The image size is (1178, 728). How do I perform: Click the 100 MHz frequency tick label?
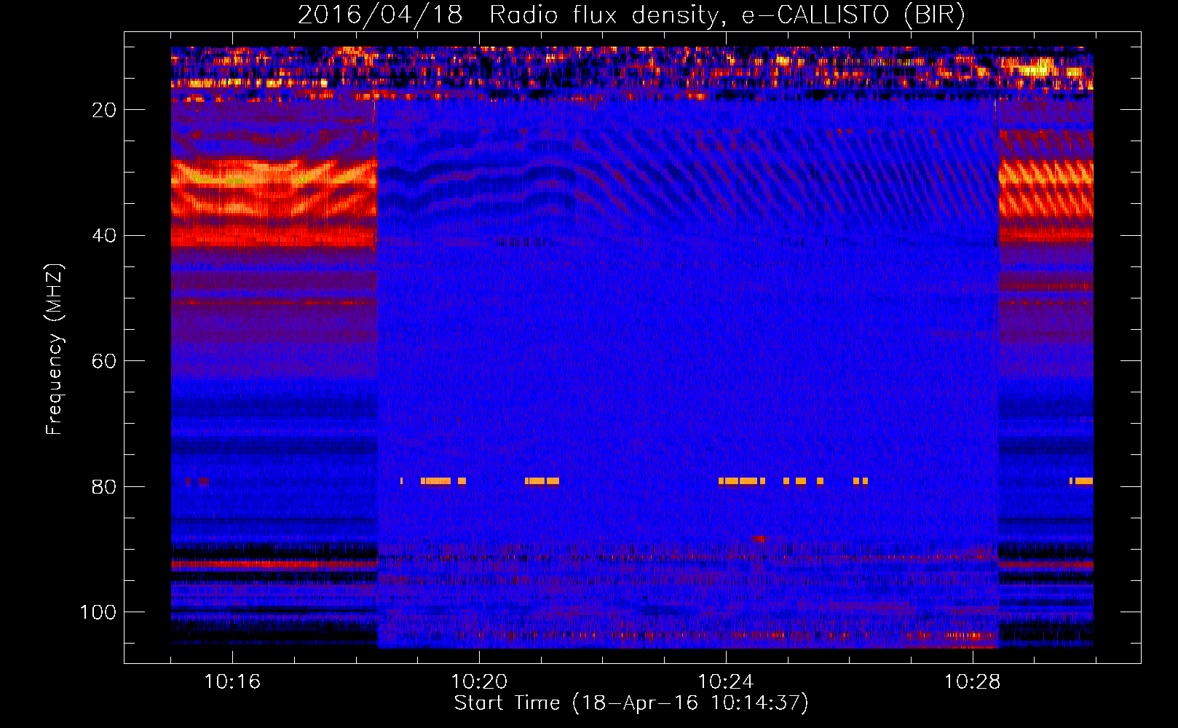click(x=98, y=612)
